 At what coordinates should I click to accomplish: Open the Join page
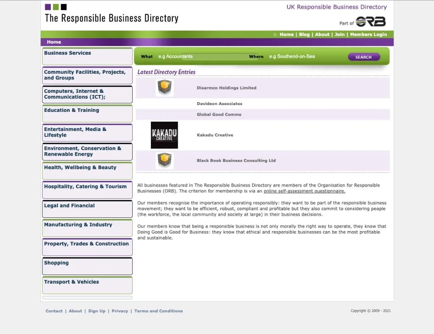point(339,35)
